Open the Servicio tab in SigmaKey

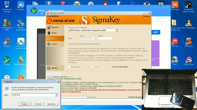click(55, 44)
